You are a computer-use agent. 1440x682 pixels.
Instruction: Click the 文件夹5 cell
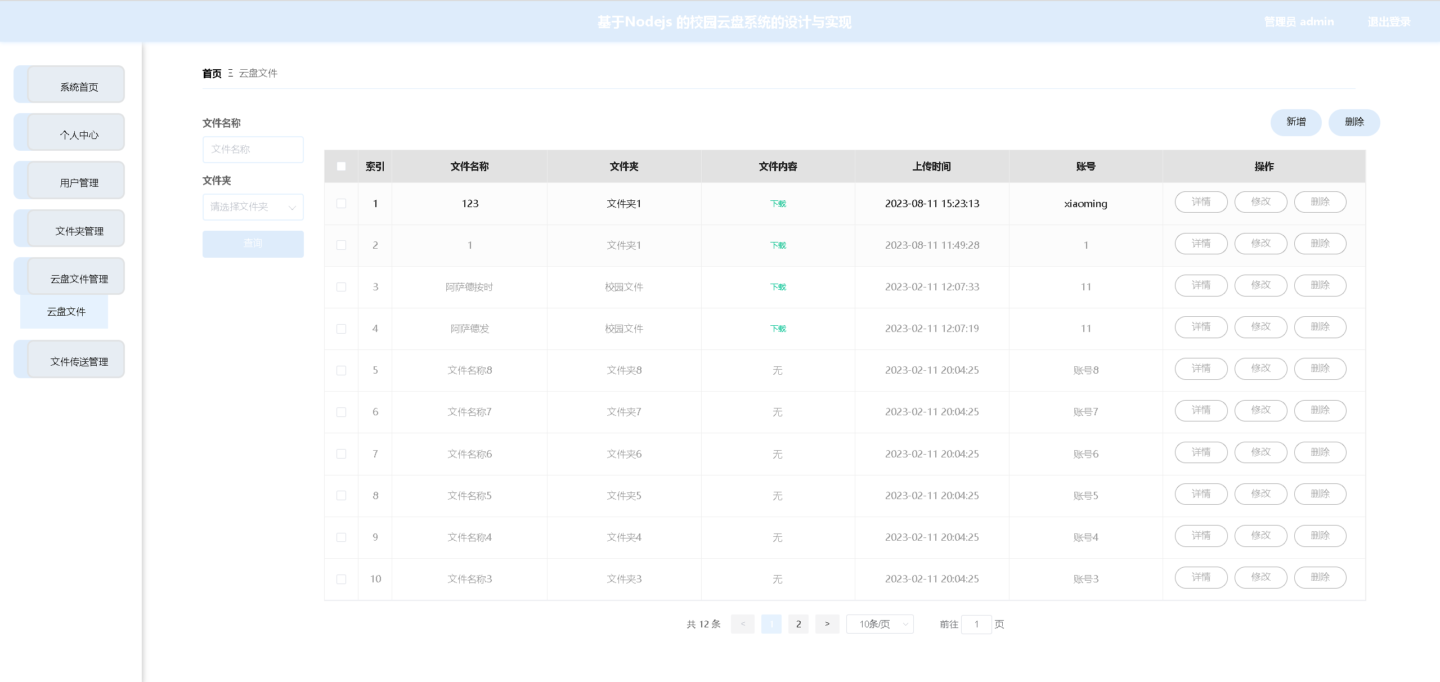tap(624, 496)
